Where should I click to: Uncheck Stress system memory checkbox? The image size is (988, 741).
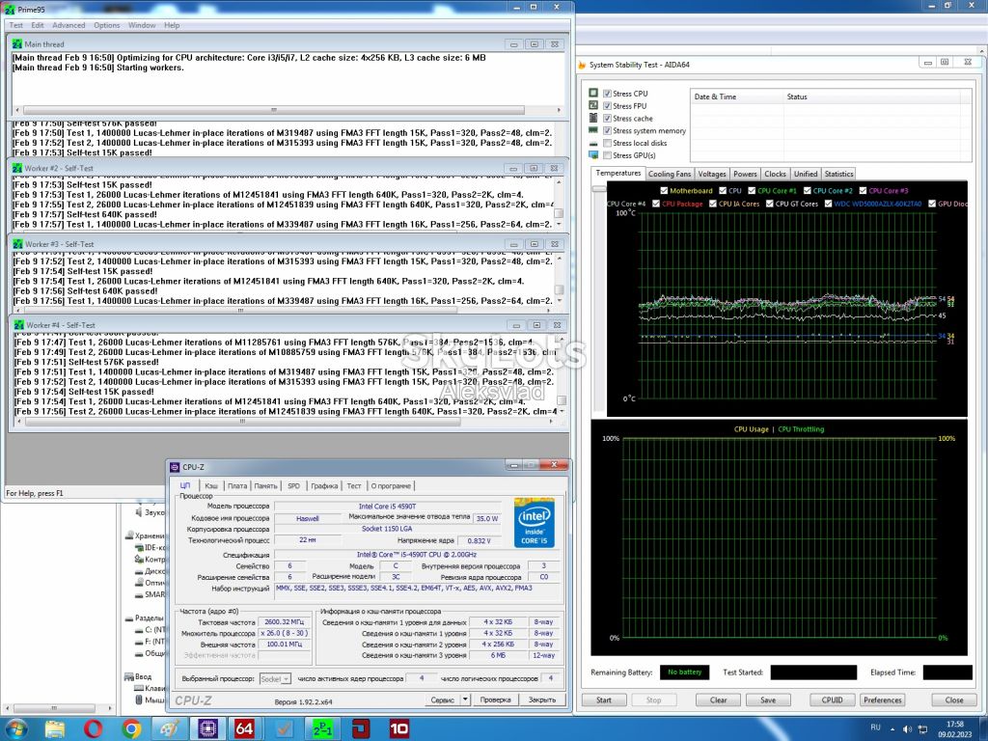[x=608, y=130]
